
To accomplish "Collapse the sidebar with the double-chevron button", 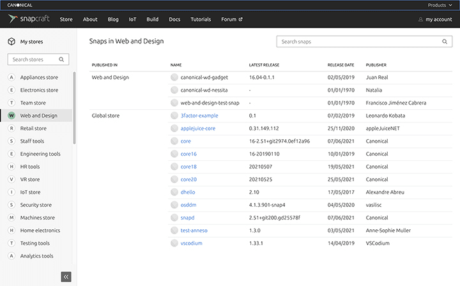I will click(x=66, y=276).
